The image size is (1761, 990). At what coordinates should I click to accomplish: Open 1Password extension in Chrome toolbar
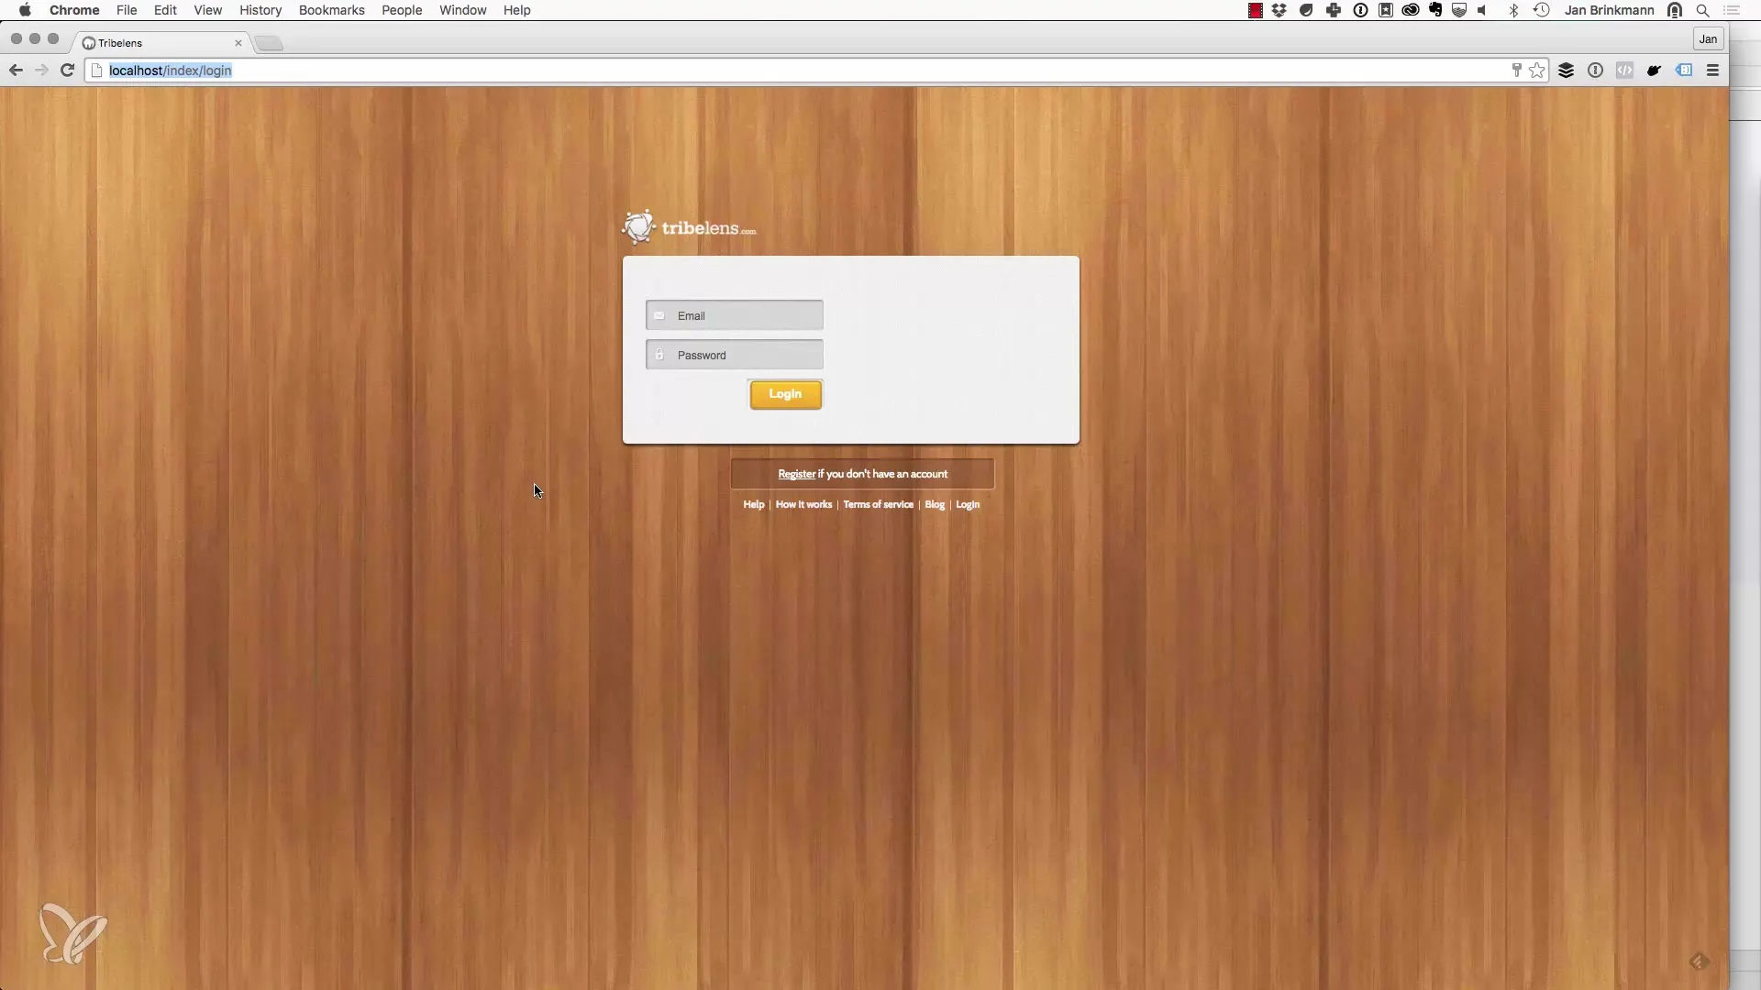tap(1596, 71)
